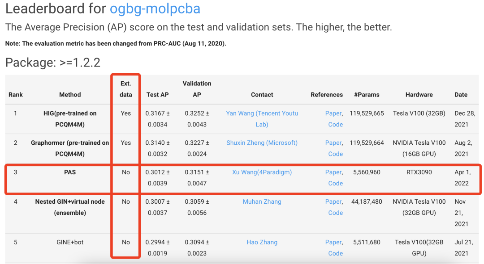The height and width of the screenshot is (264, 484).
Task: Open Shuxin Zheng (Microsoft) contact link
Action: (x=262, y=143)
